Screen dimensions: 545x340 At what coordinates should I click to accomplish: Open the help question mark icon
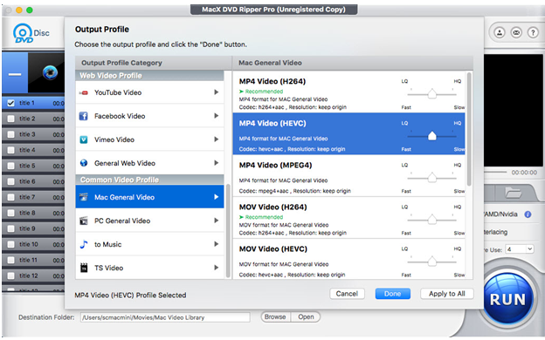pos(533,32)
